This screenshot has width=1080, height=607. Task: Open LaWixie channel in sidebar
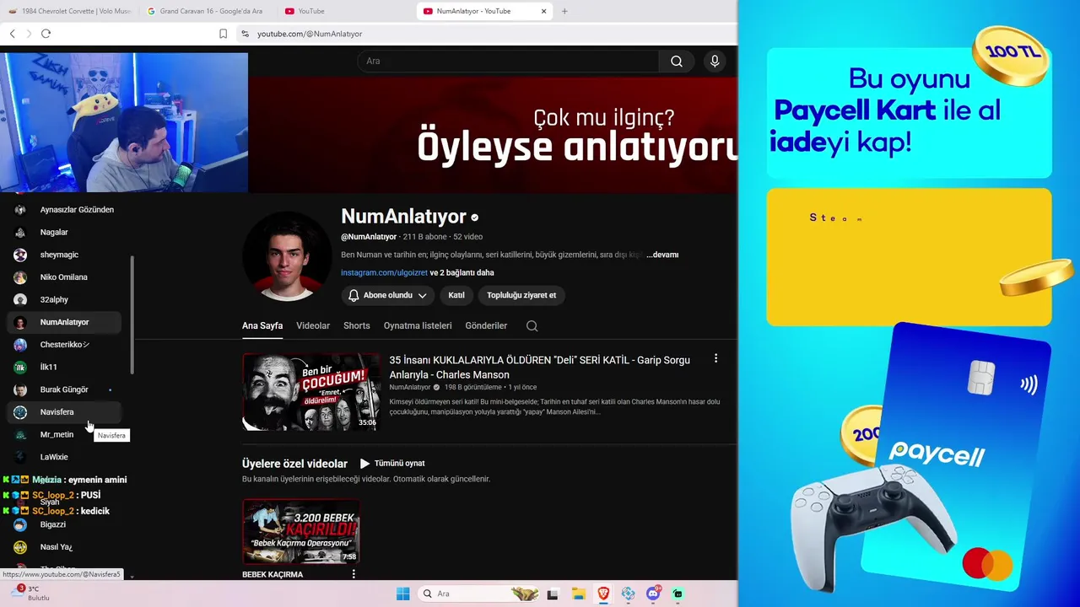64,457
